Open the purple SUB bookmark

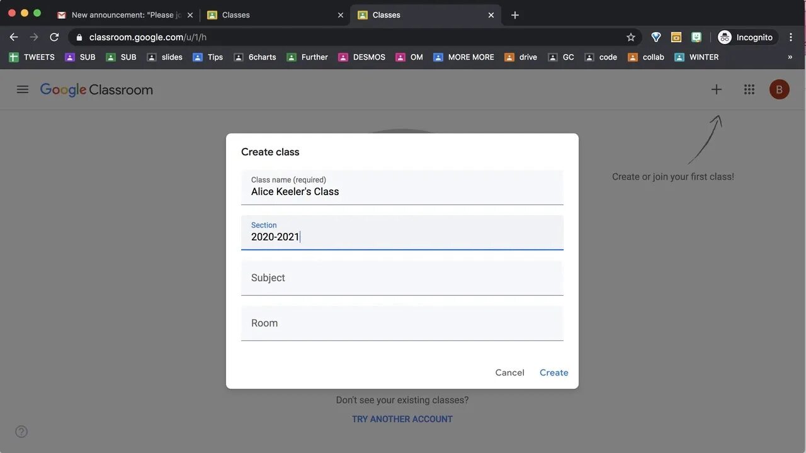(80, 57)
